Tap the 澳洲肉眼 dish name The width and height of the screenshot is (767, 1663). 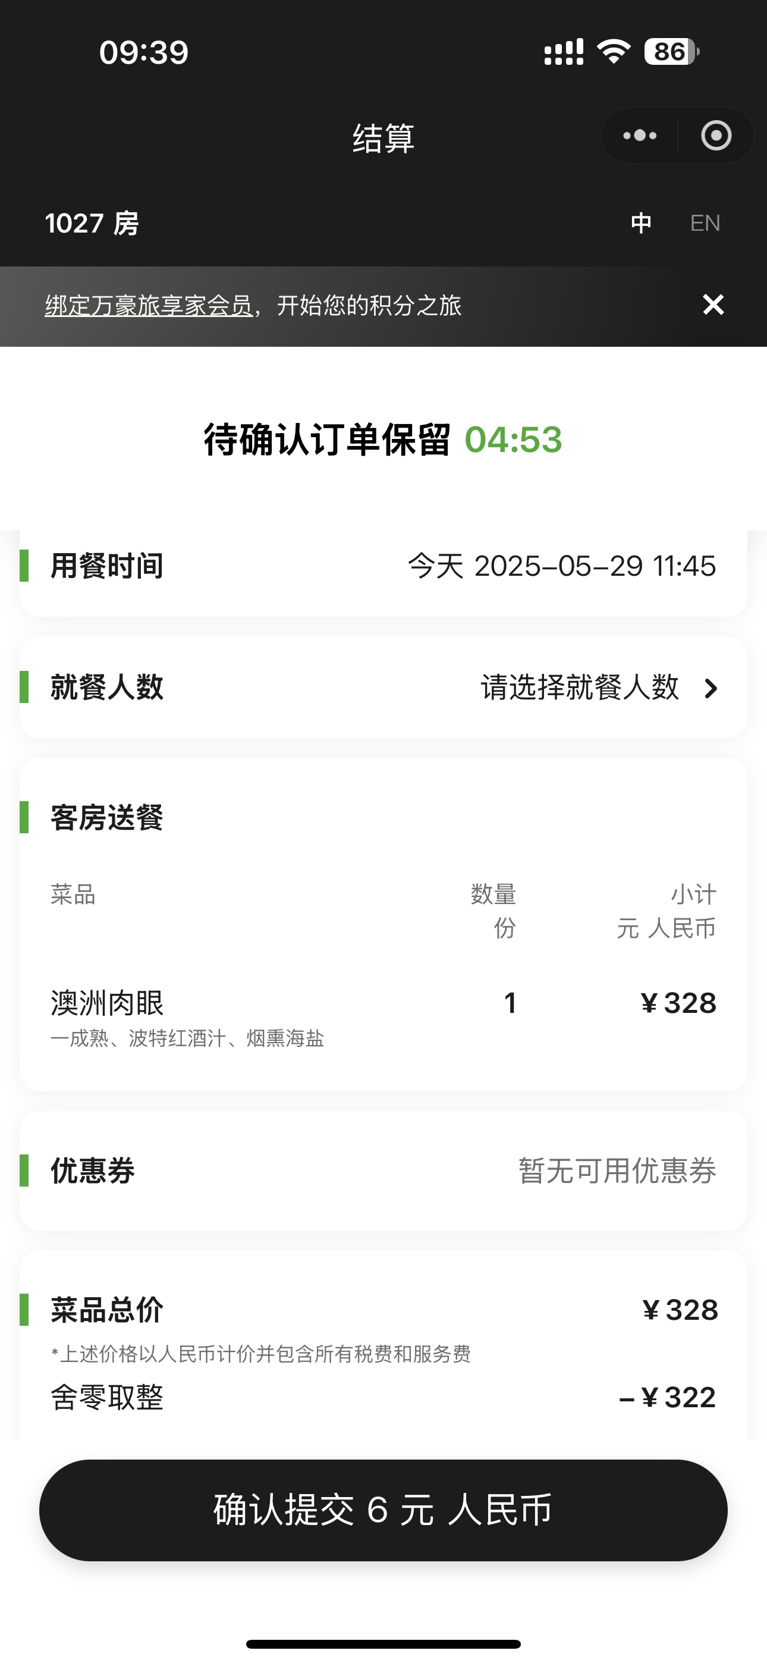107,1003
